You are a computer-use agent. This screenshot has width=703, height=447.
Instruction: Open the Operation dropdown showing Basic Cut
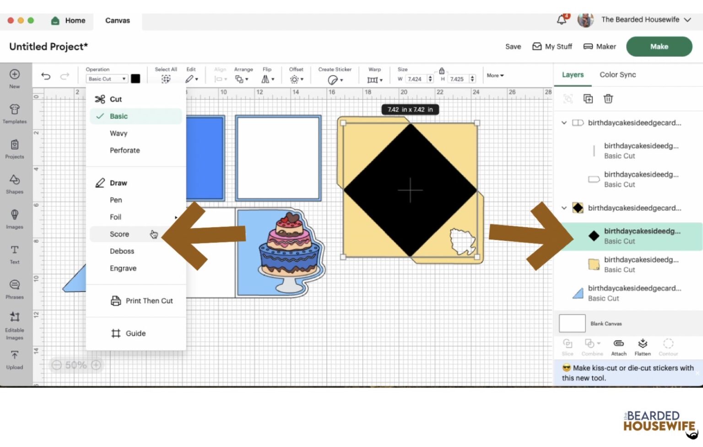[107, 79]
